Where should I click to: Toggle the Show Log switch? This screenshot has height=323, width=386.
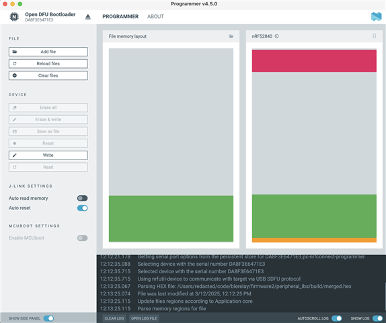(378, 318)
